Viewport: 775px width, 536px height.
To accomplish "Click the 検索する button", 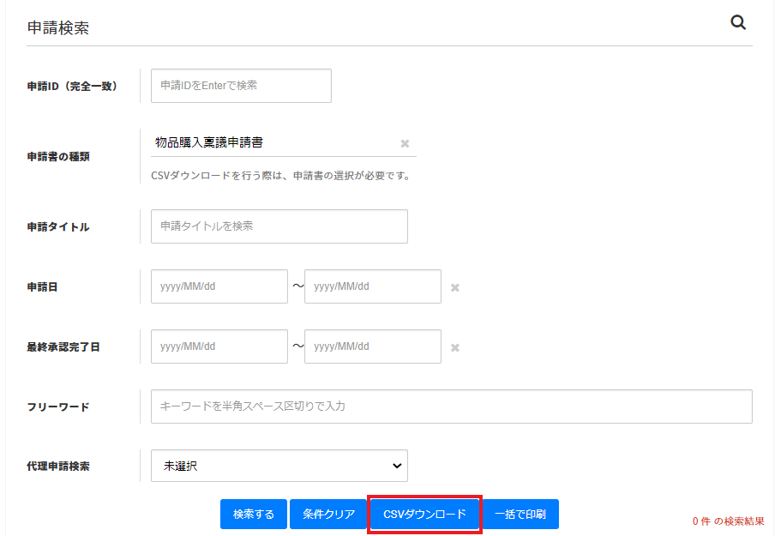I will tap(254, 515).
